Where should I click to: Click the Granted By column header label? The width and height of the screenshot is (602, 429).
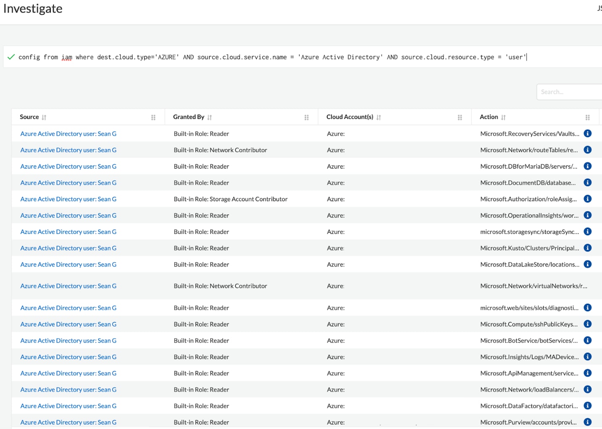click(188, 117)
